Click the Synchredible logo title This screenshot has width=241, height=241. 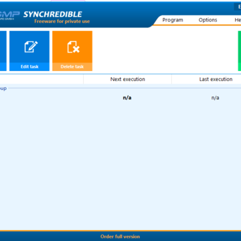(53, 14)
